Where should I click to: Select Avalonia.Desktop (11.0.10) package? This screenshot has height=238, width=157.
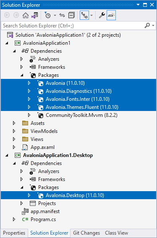coord(75,195)
